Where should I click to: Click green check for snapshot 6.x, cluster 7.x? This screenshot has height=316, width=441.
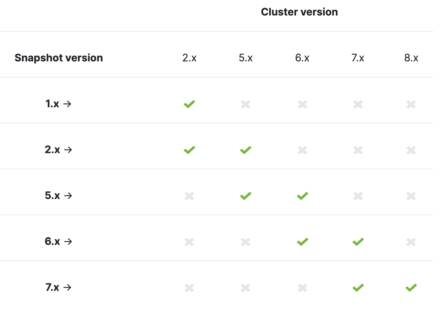pyautogui.click(x=358, y=242)
